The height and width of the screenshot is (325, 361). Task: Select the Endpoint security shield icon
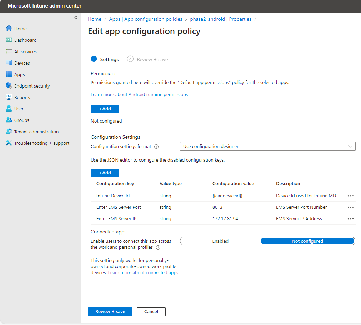[9, 86]
